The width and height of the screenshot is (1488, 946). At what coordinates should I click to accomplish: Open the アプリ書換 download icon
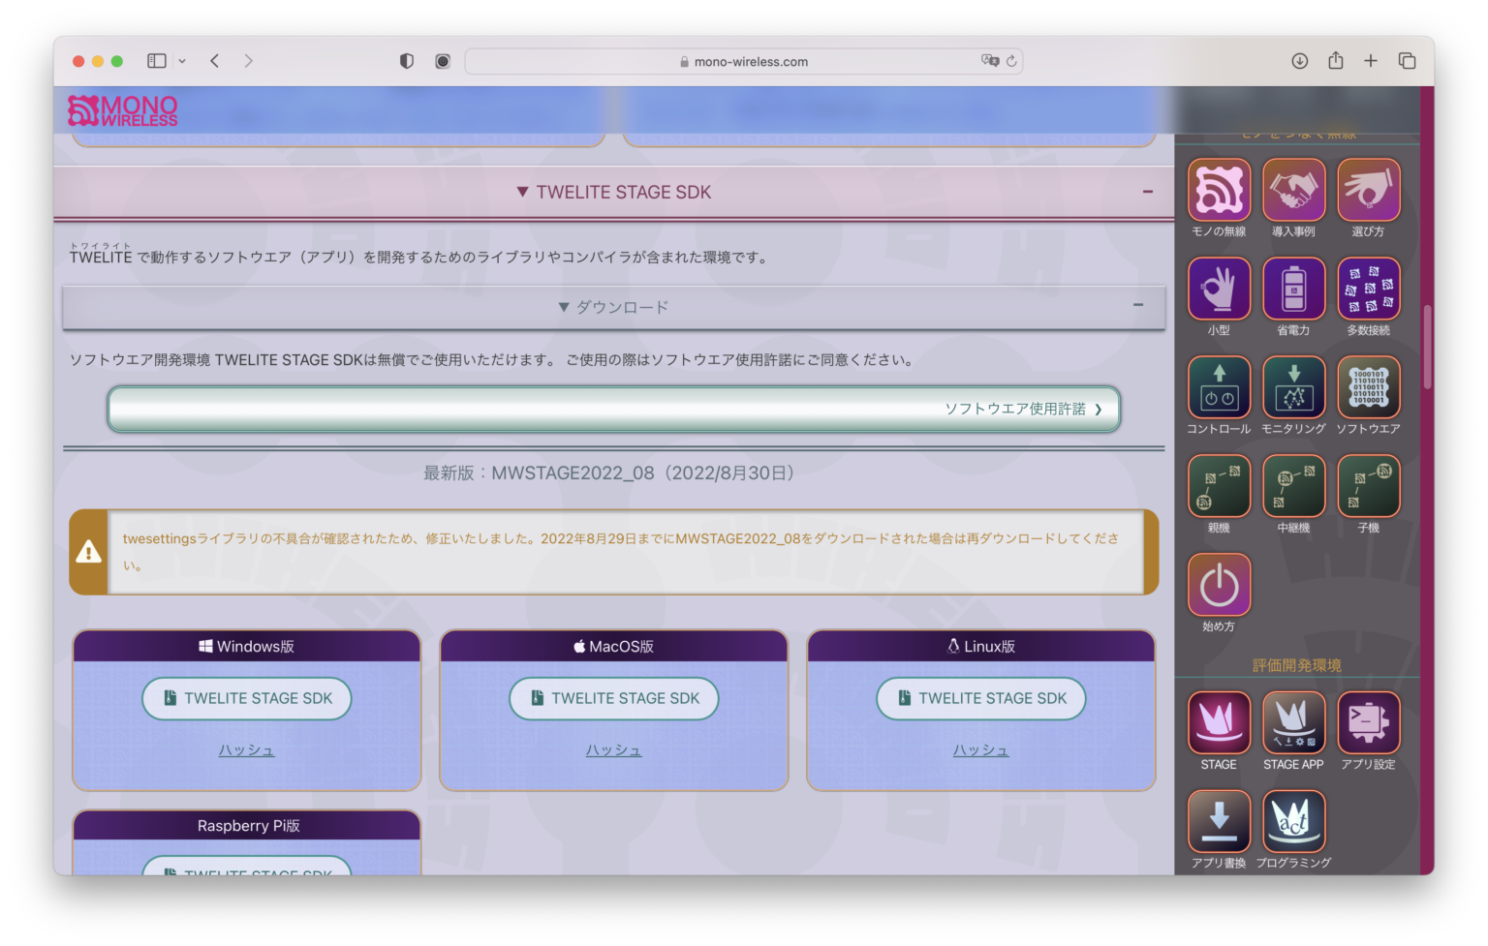point(1219,820)
